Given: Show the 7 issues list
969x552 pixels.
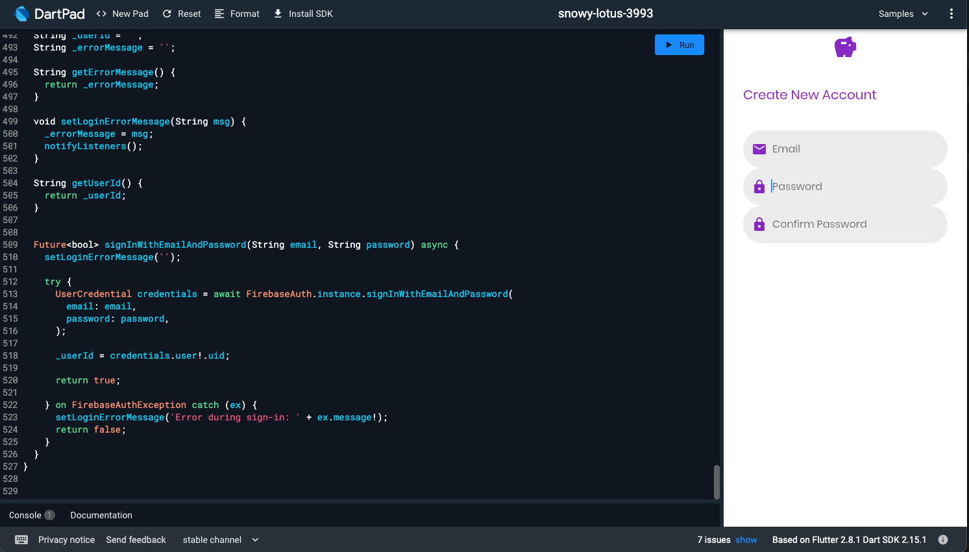Looking at the screenshot, I should [x=746, y=540].
